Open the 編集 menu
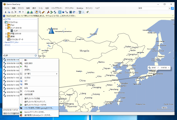 (x=14, y=8)
